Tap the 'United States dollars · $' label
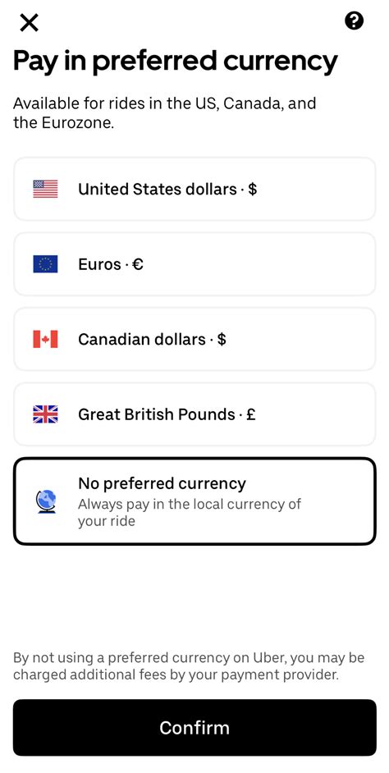 pyautogui.click(x=167, y=189)
